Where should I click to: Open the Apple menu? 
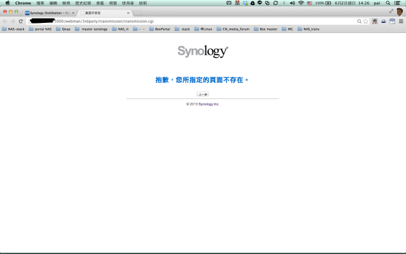[x=8, y=3]
